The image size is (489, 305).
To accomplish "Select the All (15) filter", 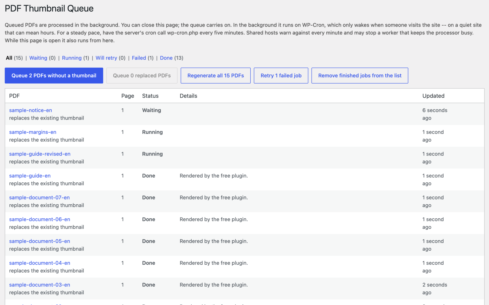I will click(x=14, y=58).
